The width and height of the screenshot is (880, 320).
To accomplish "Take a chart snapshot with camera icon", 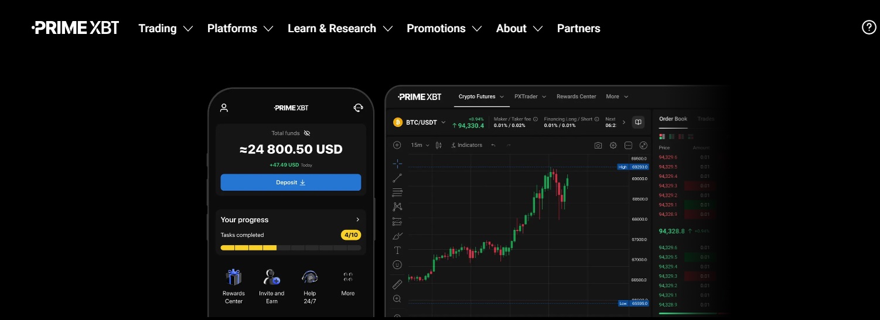I will pyautogui.click(x=598, y=145).
